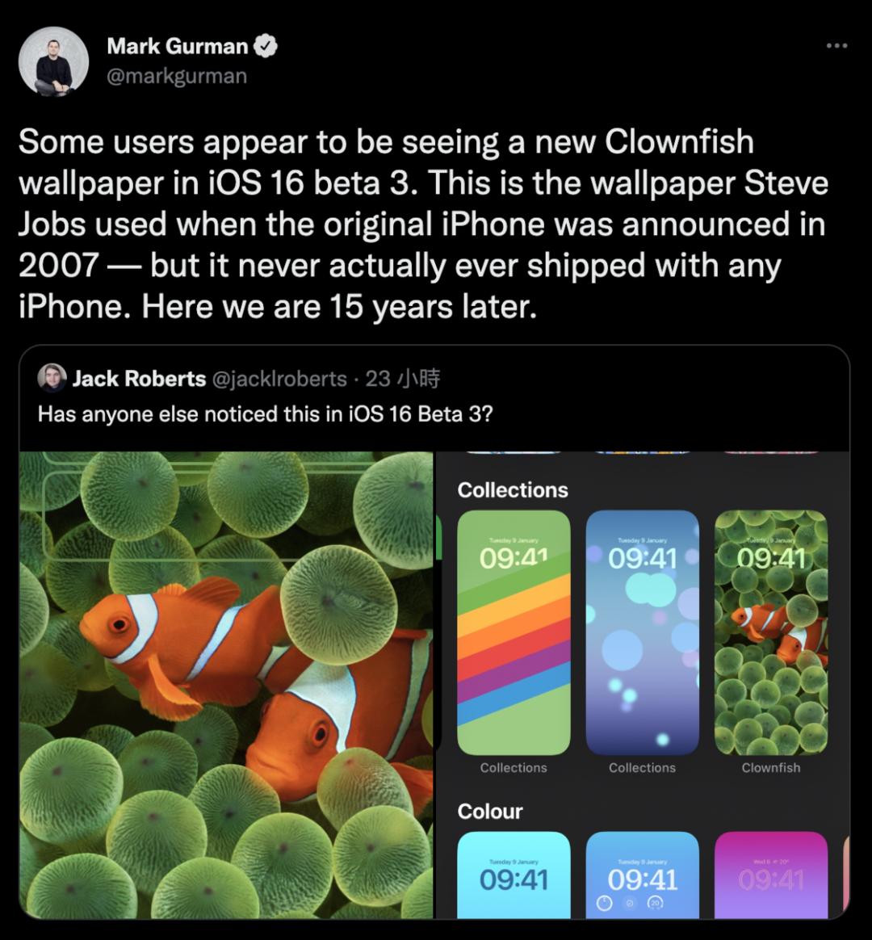
Task: Choose the cyan Colour wallpaper
Action: click(x=514, y=875)
